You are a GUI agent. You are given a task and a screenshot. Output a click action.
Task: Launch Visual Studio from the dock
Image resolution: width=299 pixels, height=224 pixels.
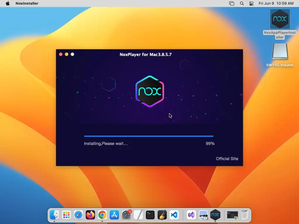(191, 215)
